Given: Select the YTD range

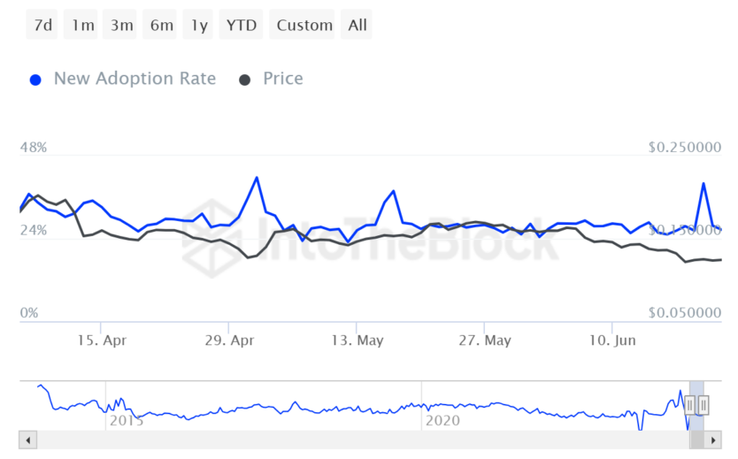Looking at the screenshot, I should tap(242, 25).
